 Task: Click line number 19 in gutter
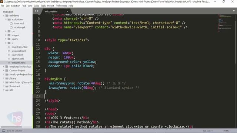click(38, 79)
